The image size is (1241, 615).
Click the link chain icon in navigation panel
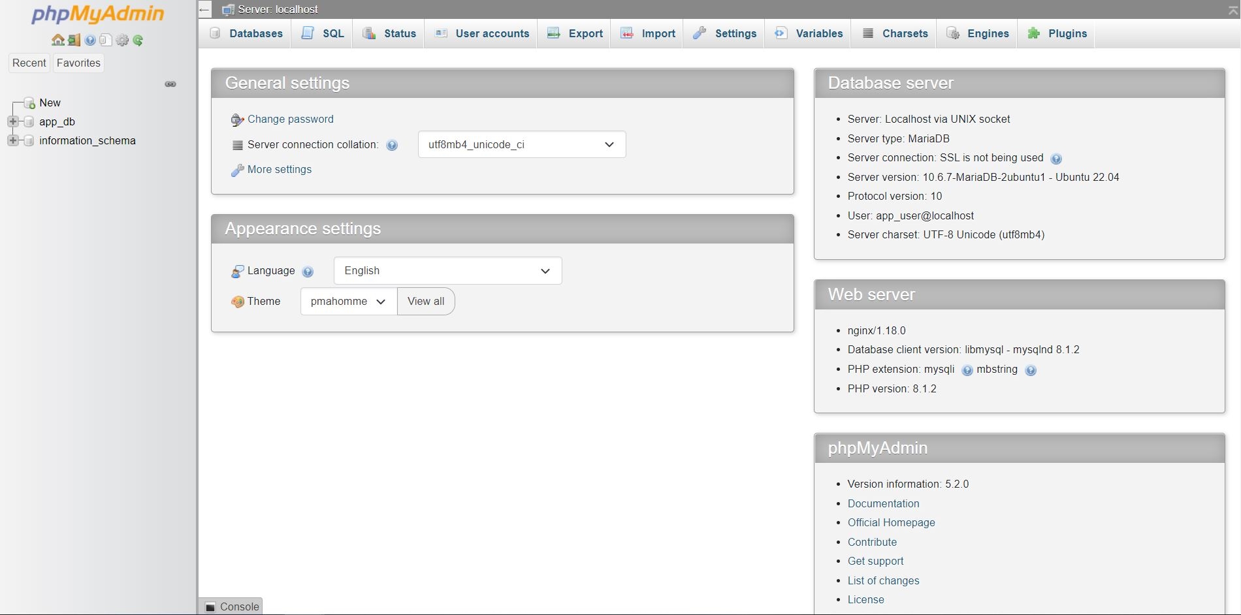[x=170, y=84]
